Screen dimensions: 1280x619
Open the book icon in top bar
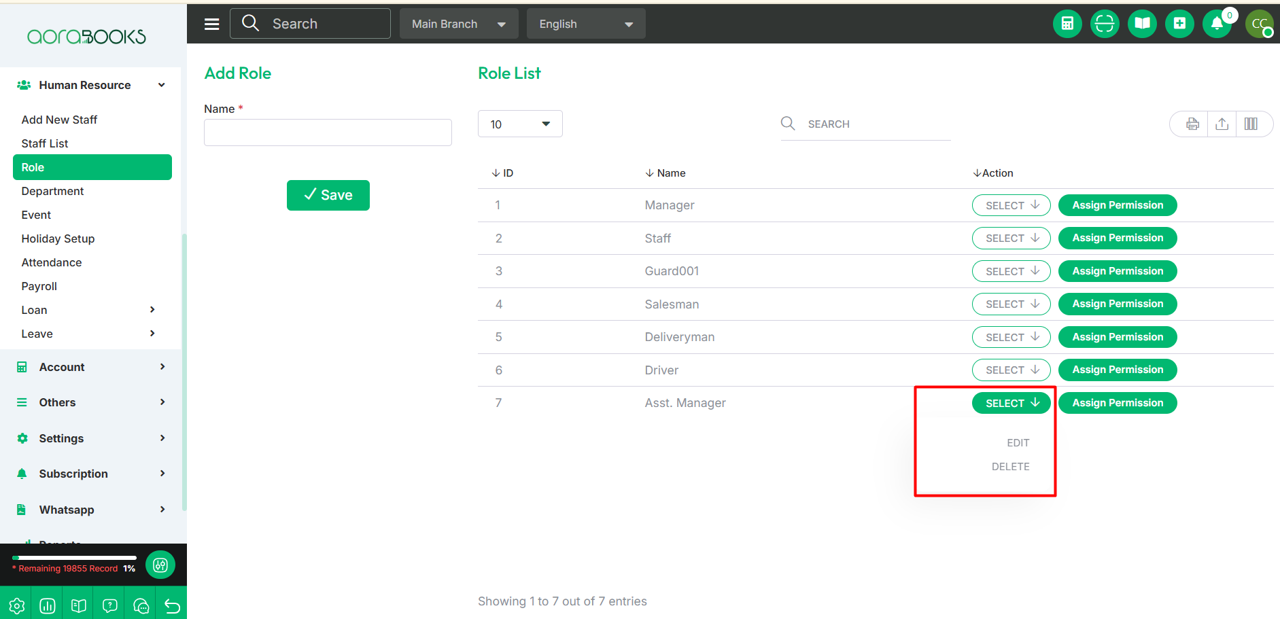pyautogui.click(x=1142, y=24)
